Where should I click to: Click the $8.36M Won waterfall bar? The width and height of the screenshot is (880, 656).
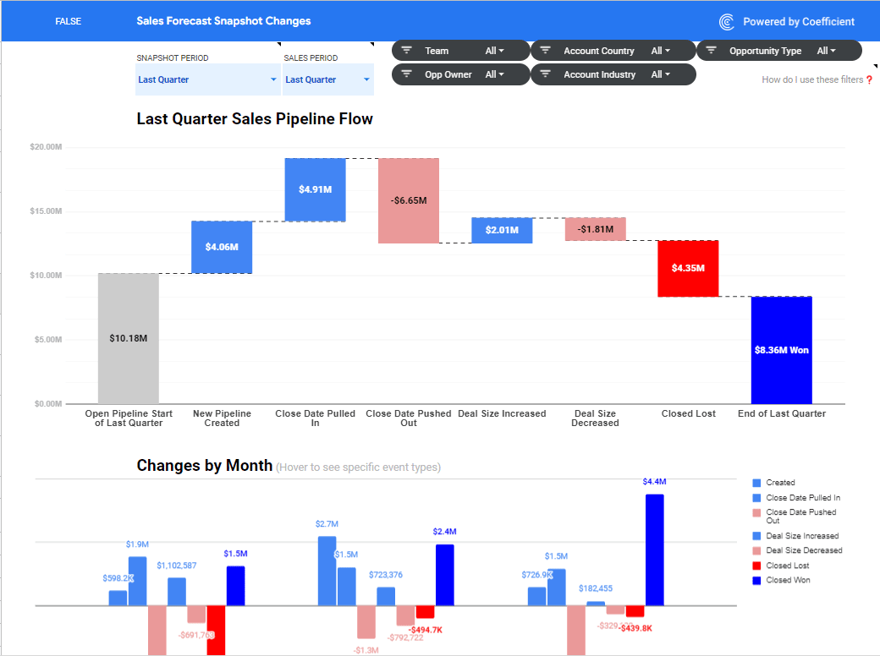tap(781, 350)
